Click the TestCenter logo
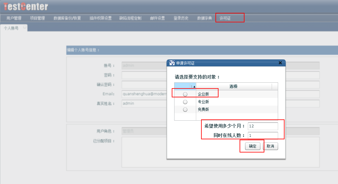 [x=26, y=7]
